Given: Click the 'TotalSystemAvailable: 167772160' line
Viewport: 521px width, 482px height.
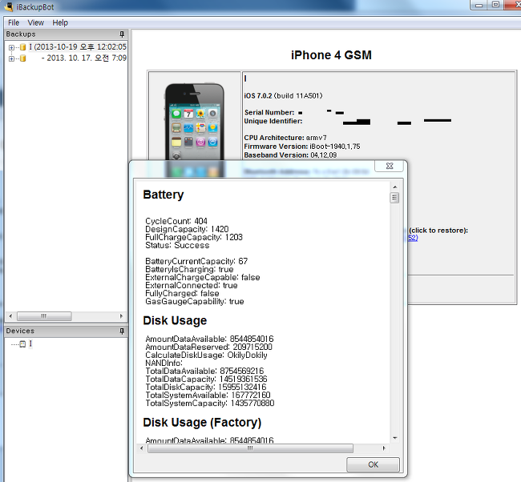Looking at the screenshot, I should [208, 395].
